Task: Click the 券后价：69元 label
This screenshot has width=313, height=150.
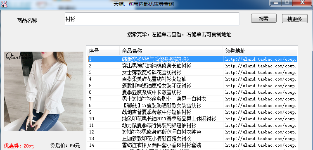Action: click(x=65, y=145)
